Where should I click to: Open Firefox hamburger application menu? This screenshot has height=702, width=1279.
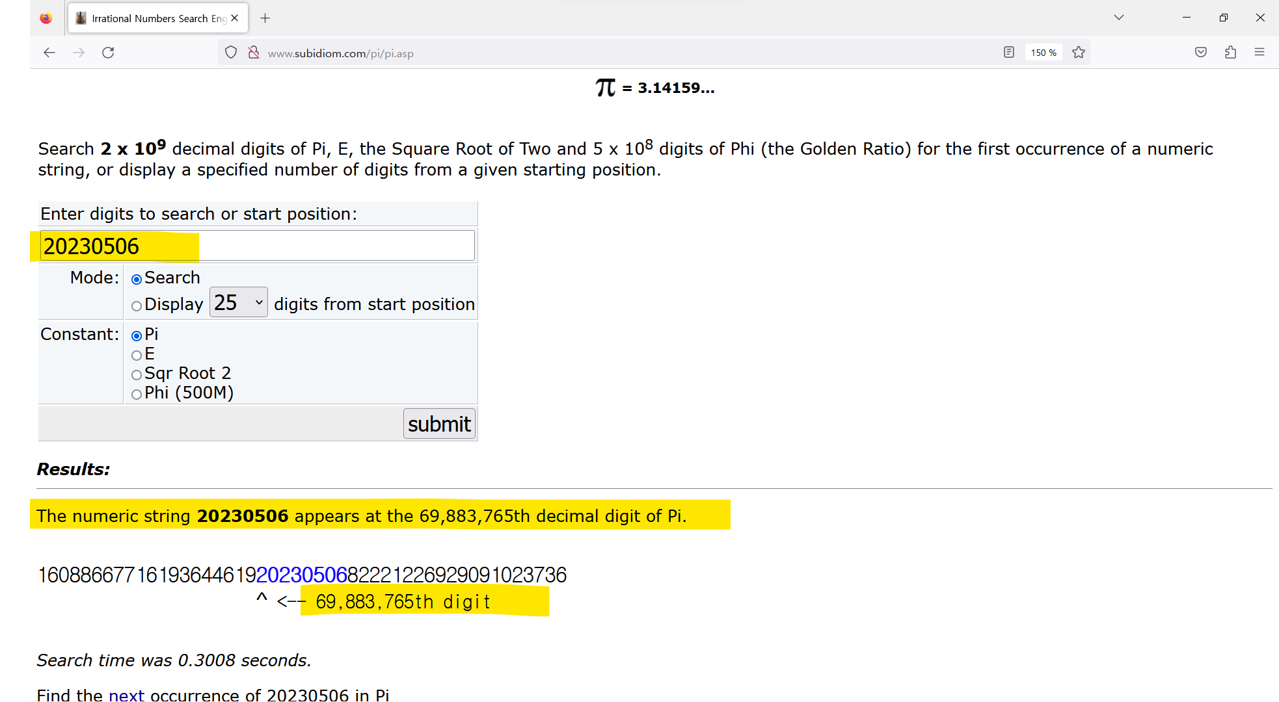(x=1259, y=53)
